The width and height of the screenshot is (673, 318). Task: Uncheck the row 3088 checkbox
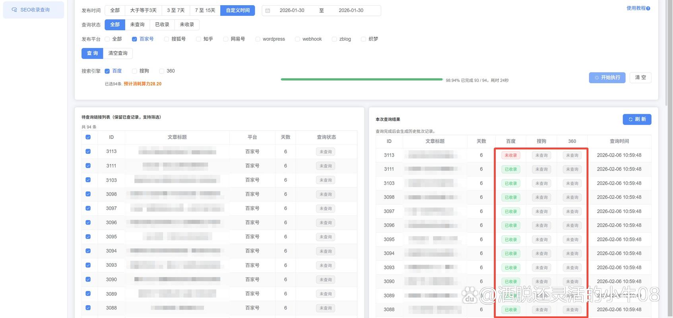point(88,308)
